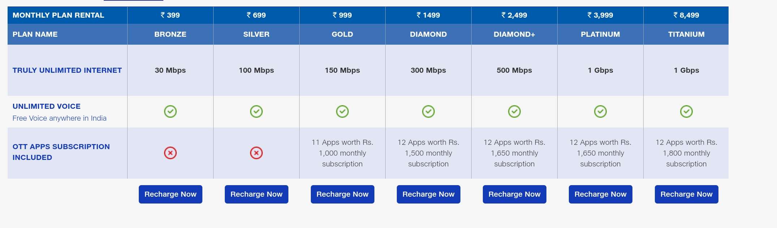Viewport: 777px width, 228px height.
Task: Click the Bronze plan unlimited voice checkmark
Action: [x=170, y=111]
